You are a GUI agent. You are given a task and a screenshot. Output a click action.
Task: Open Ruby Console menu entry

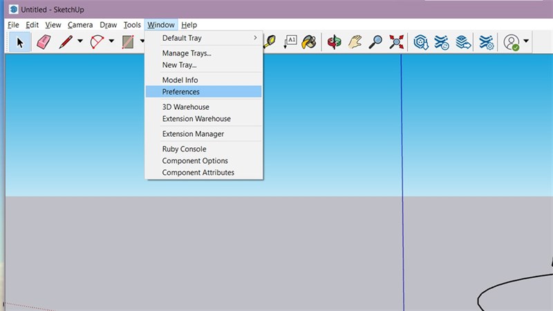[204, 149]
